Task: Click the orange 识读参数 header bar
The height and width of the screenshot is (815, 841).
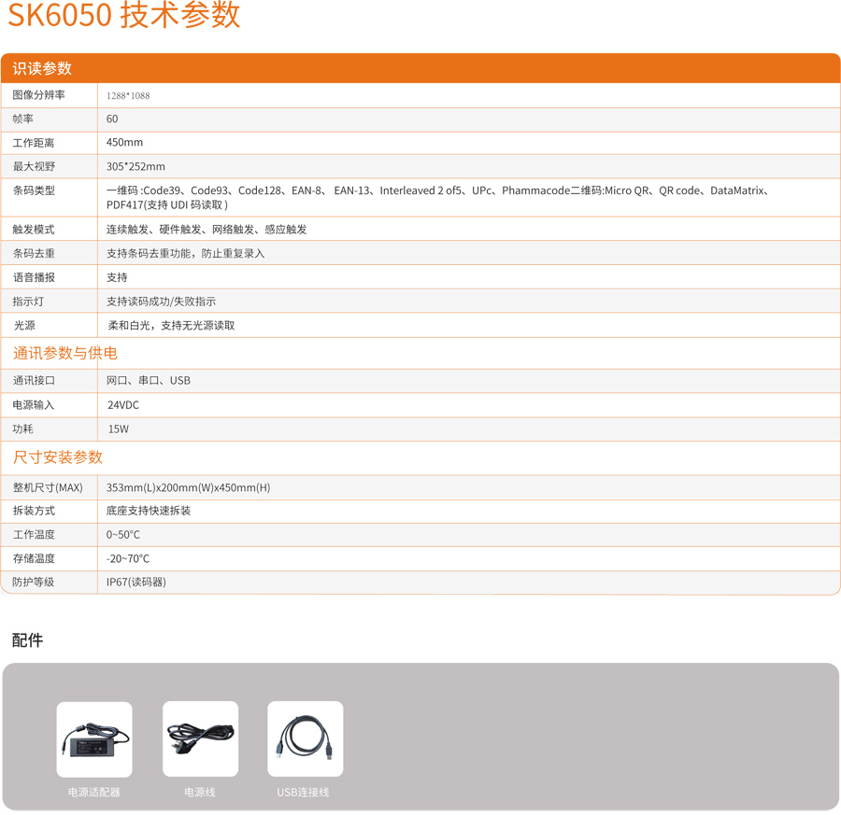Action: coord(420,68)
